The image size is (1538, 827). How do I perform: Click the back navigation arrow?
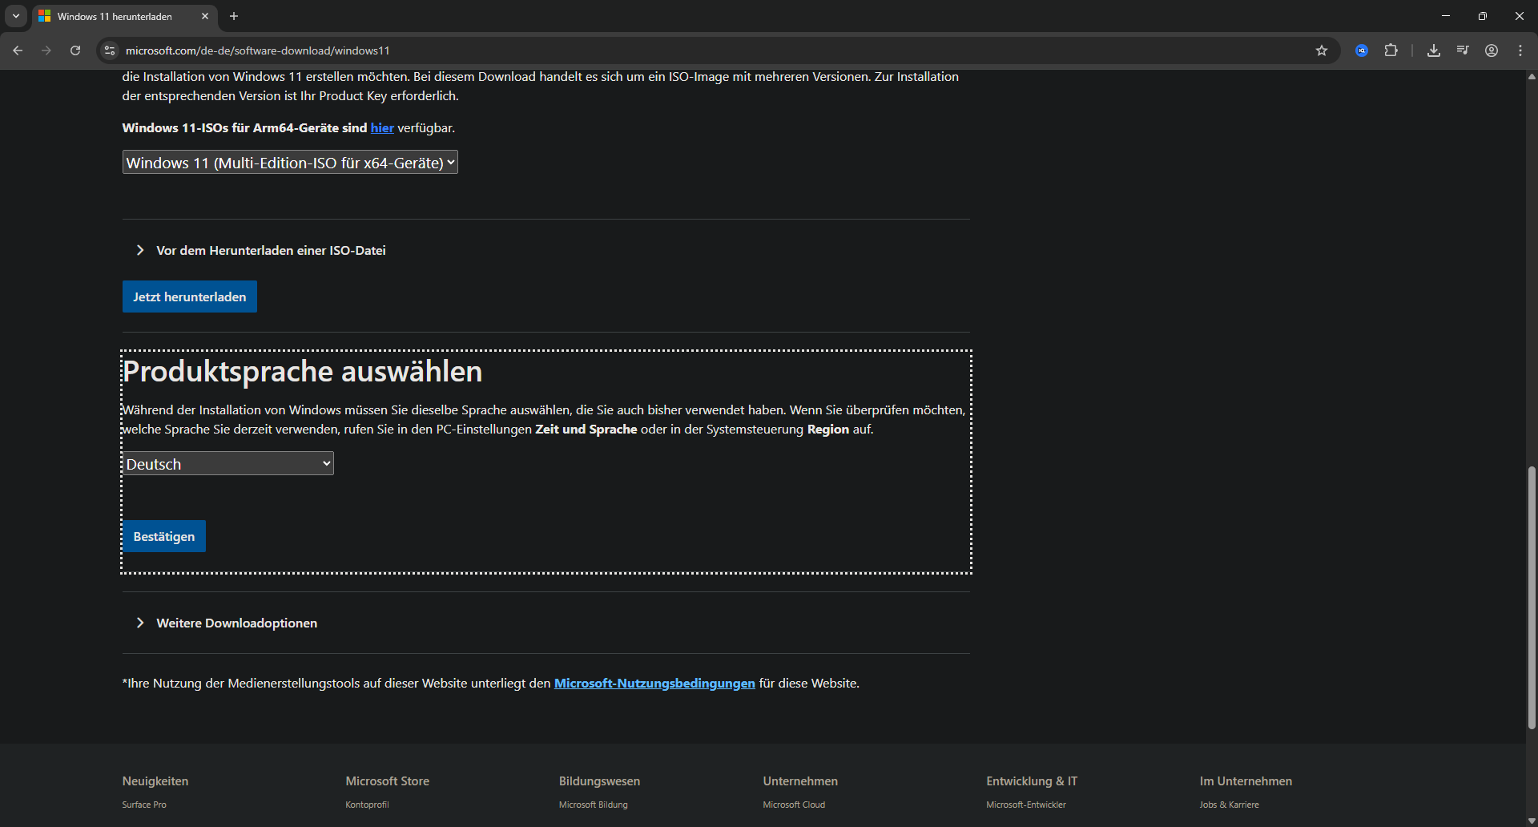coord(18,50)
